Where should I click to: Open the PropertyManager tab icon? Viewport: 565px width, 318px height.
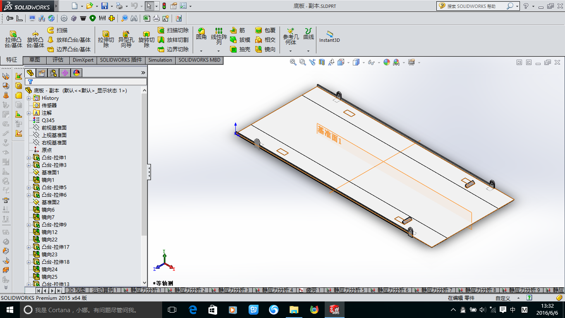tap(41, 73)
